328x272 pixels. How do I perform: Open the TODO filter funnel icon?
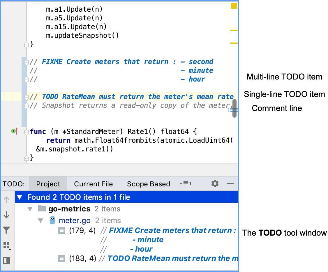6,230
